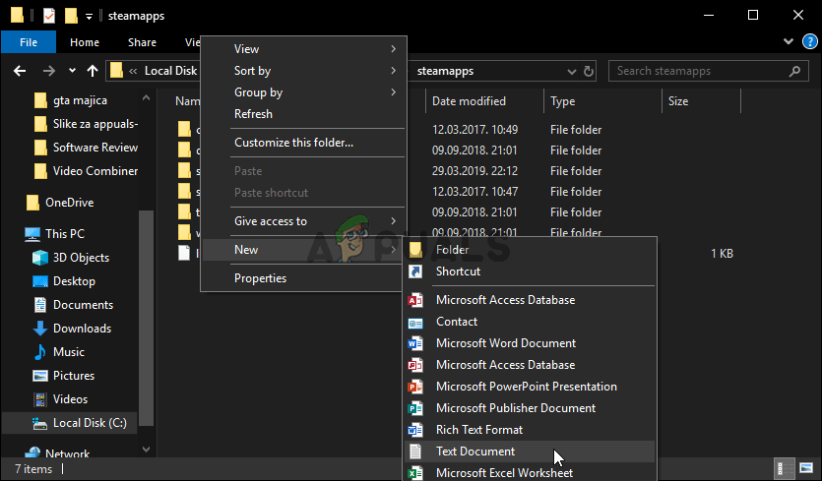Click the Downloads arrow icon
822x481 pixels.
point(39,329)
